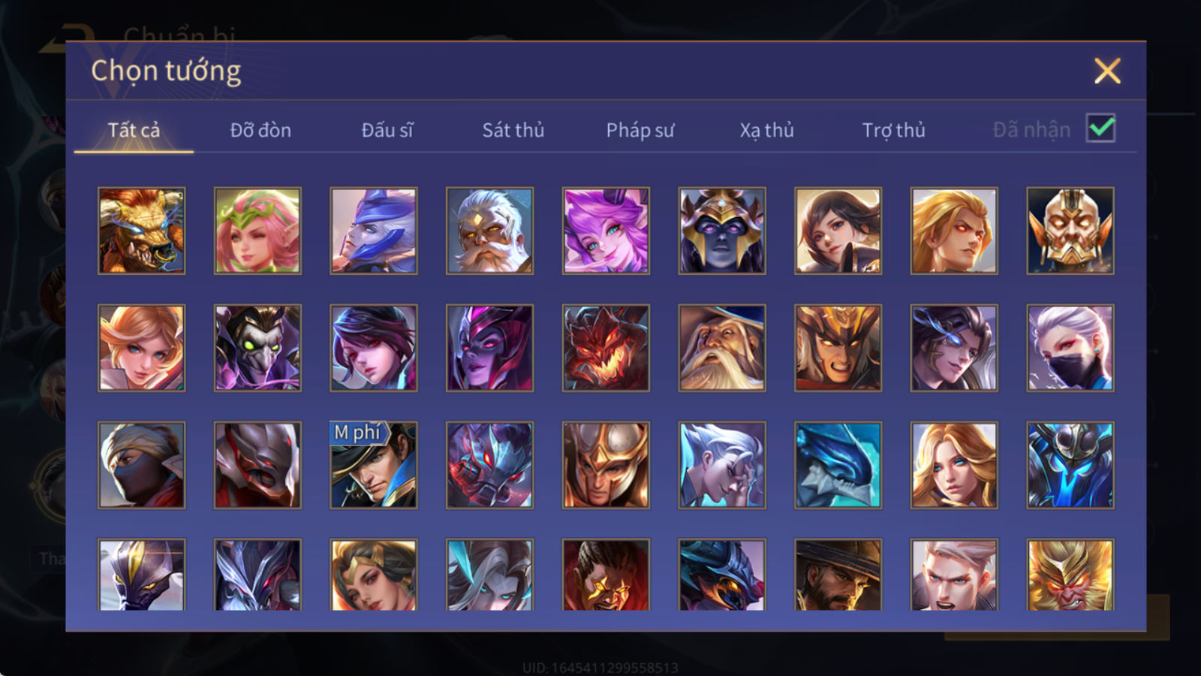This screenshot has height=676, width=1201.
Task: Select the bull-headed hero portrait
Action: 141,231
